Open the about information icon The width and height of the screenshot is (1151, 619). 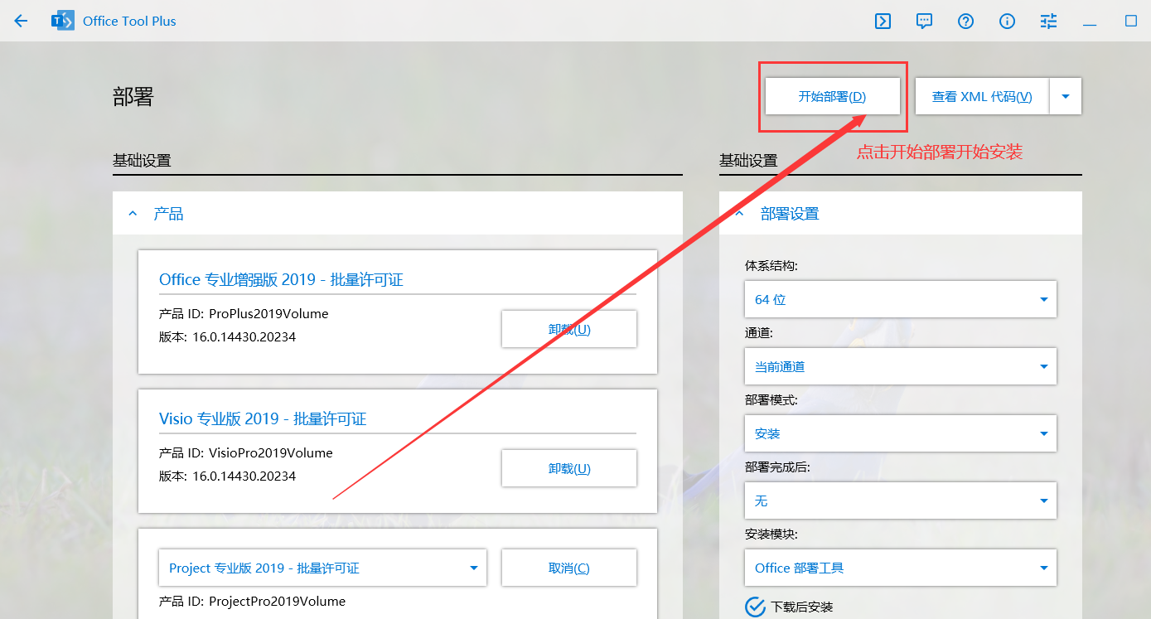click(x=1007, y=21)
